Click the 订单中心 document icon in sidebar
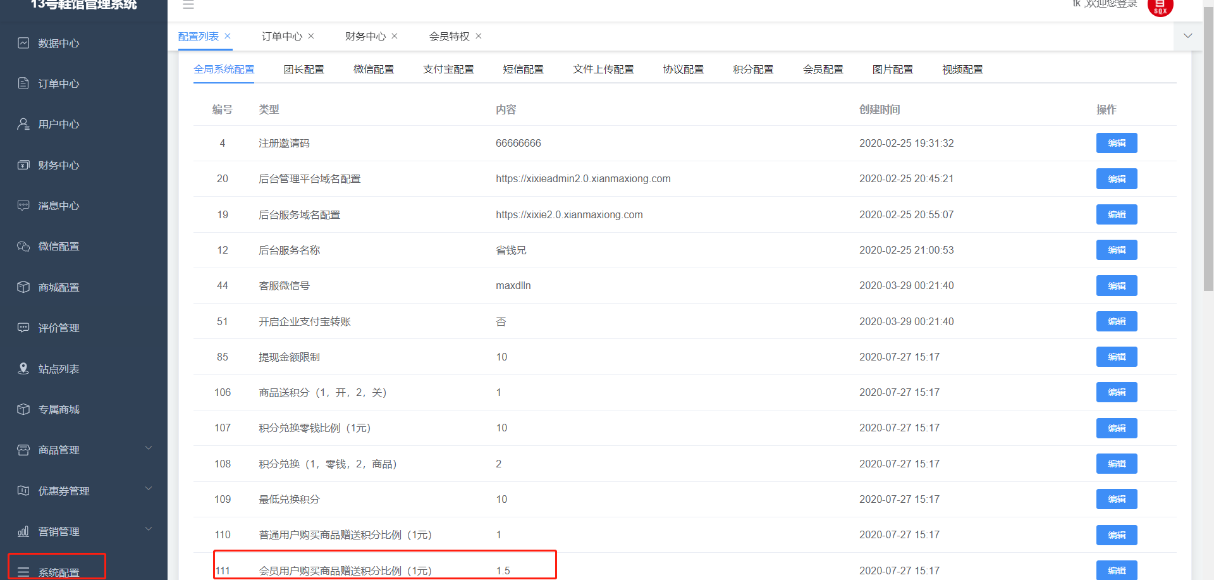 pos(23,83)
